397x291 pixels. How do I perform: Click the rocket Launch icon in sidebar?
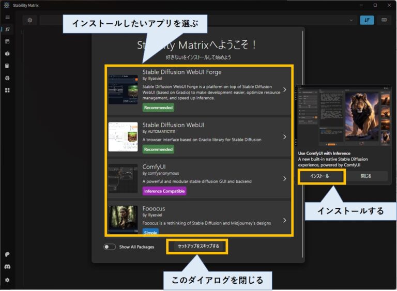point(7,29)
